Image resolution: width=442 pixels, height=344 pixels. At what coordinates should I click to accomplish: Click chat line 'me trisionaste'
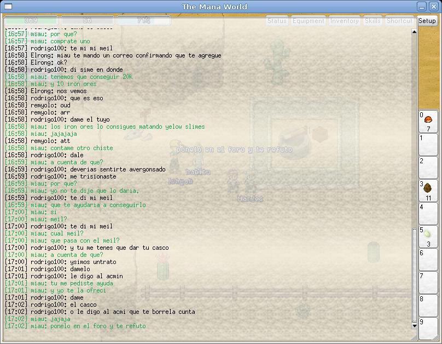point(60,176)
